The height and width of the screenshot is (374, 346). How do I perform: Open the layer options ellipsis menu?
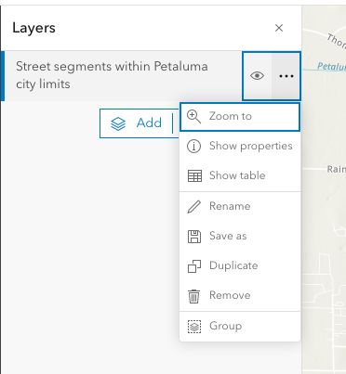point(286,76)
